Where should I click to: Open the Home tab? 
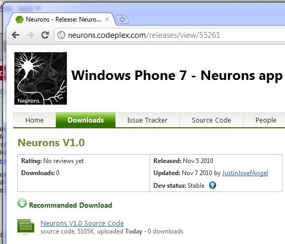coord(34,120)
